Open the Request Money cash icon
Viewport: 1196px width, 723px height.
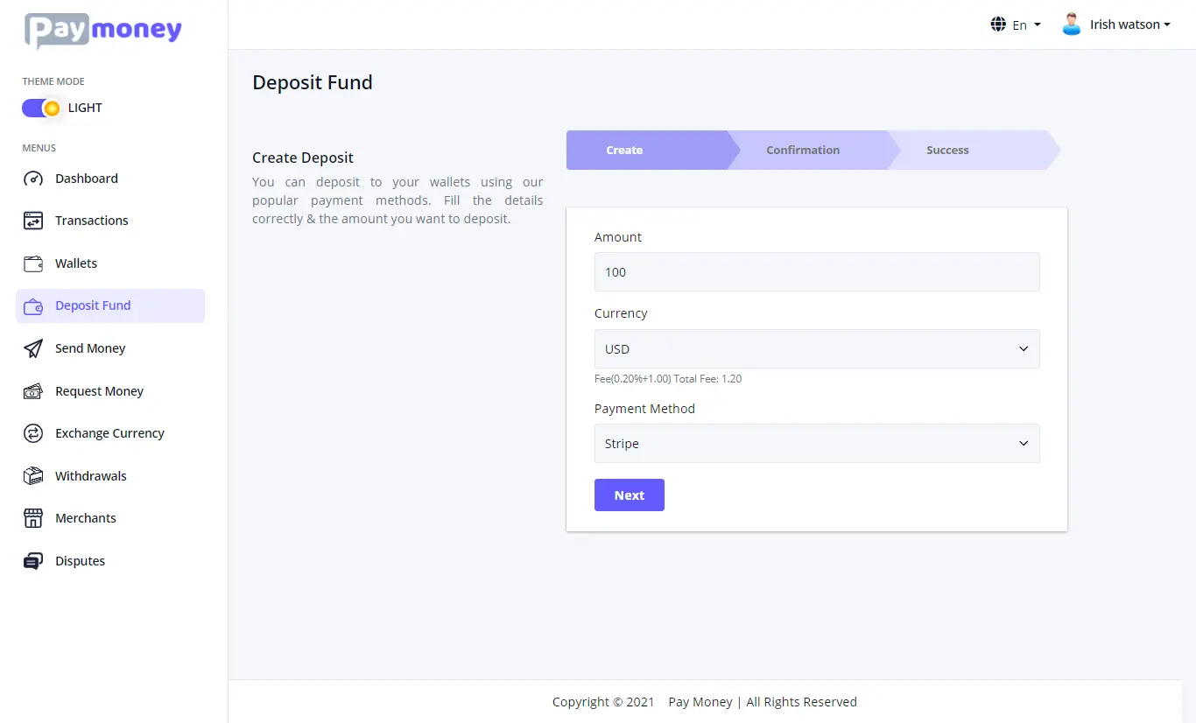pyautogui.click(x=33, y=391)
